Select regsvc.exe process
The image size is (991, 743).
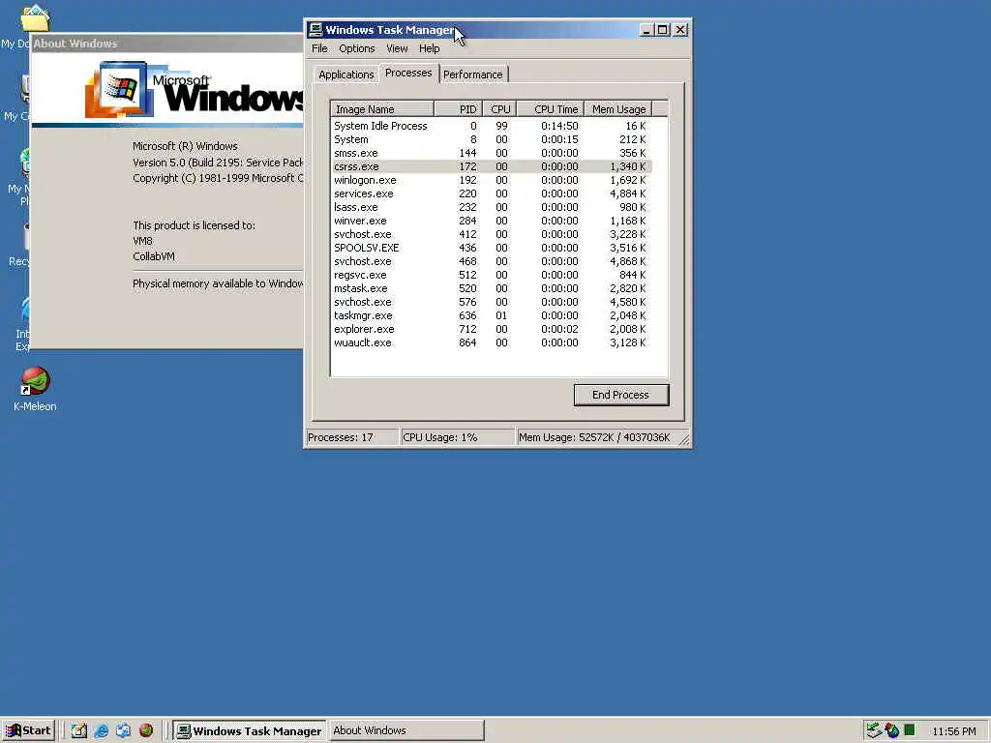pyautogui.click(x=491, y=275)
